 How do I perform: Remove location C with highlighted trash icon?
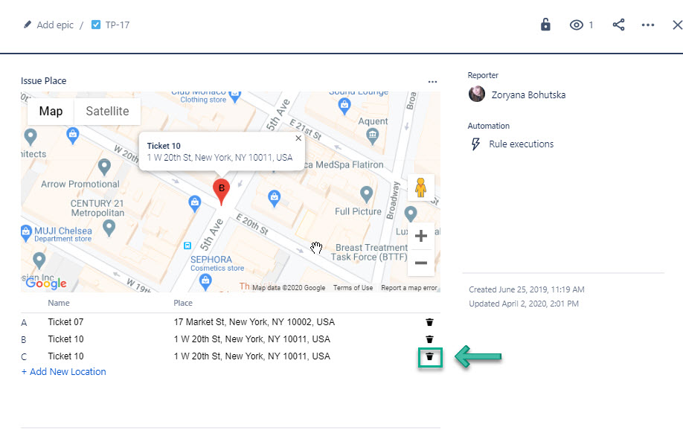429,357
